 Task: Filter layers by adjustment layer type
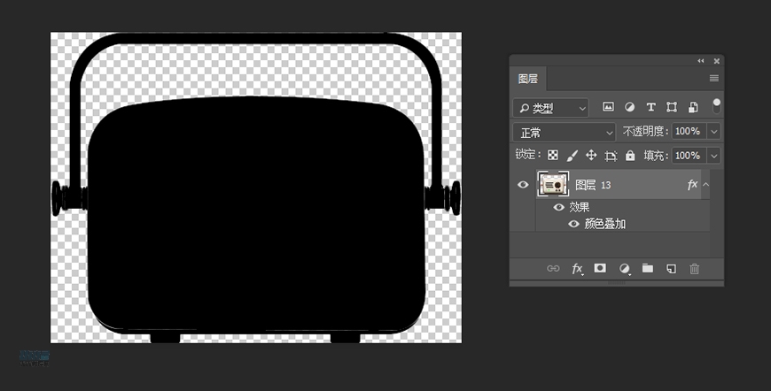pos(630,107)
